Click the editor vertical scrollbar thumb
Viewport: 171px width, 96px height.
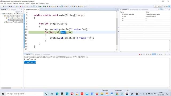tap(117, 31)
